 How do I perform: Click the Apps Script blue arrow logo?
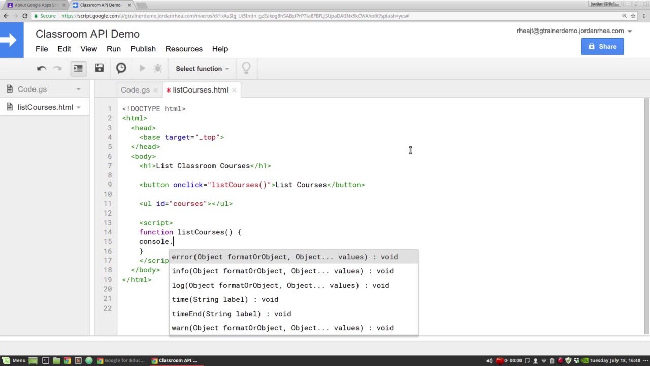(12, 40)
